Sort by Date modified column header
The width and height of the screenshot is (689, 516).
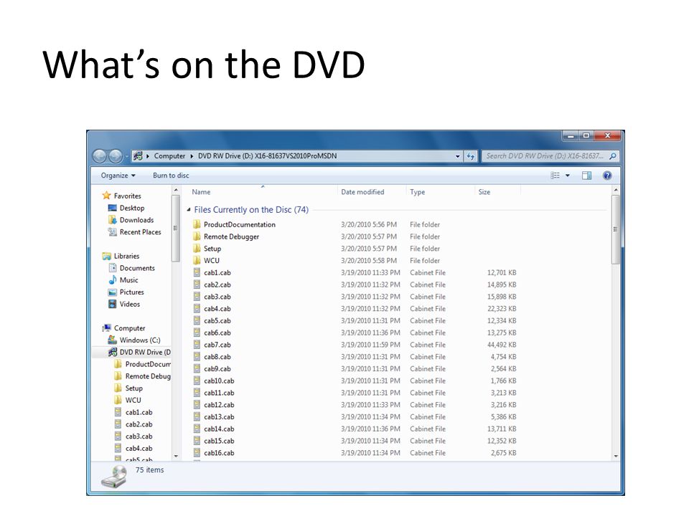click(x=362, y=192)
